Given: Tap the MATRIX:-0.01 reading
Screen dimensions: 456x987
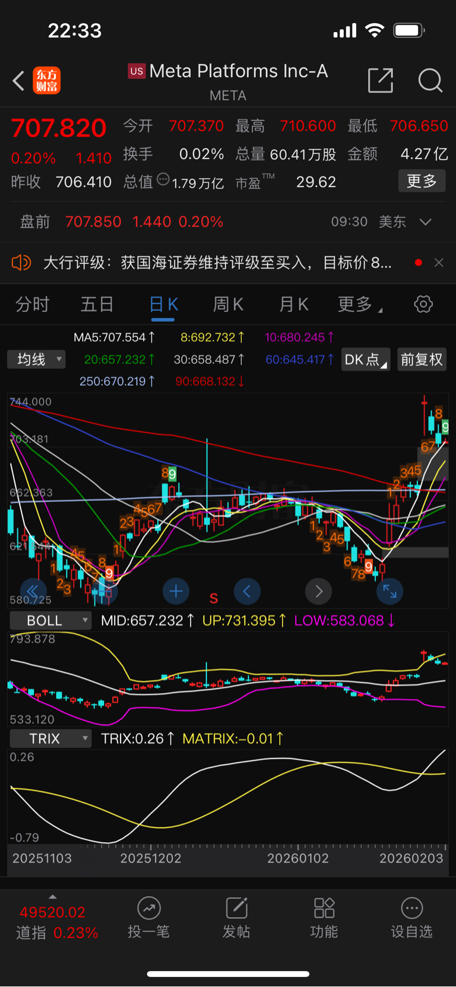Looking at the screenshot, I should 233,739.
